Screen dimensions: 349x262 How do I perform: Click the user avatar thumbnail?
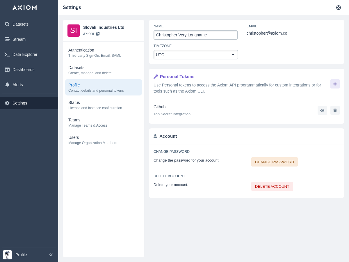click(x=7, y=255)
